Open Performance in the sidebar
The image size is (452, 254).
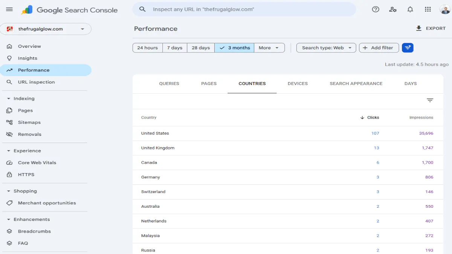coord(46,70)
